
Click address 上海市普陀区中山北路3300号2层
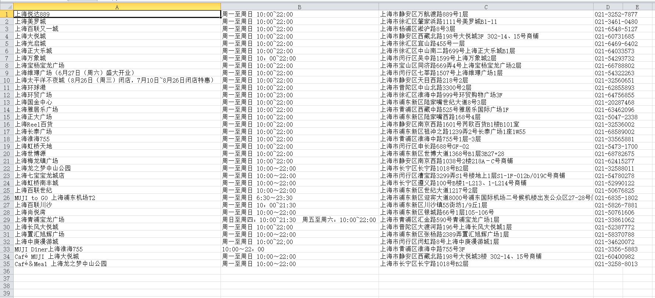[x=486, y=88]
